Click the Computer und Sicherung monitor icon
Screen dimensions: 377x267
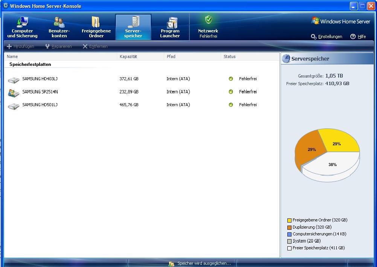tap(22, 22)
